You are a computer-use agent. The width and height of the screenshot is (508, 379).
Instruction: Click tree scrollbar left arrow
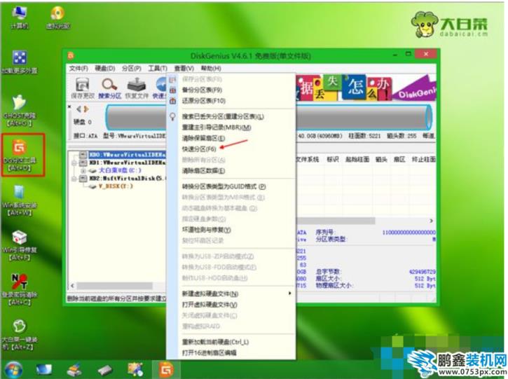coord(72,286)
